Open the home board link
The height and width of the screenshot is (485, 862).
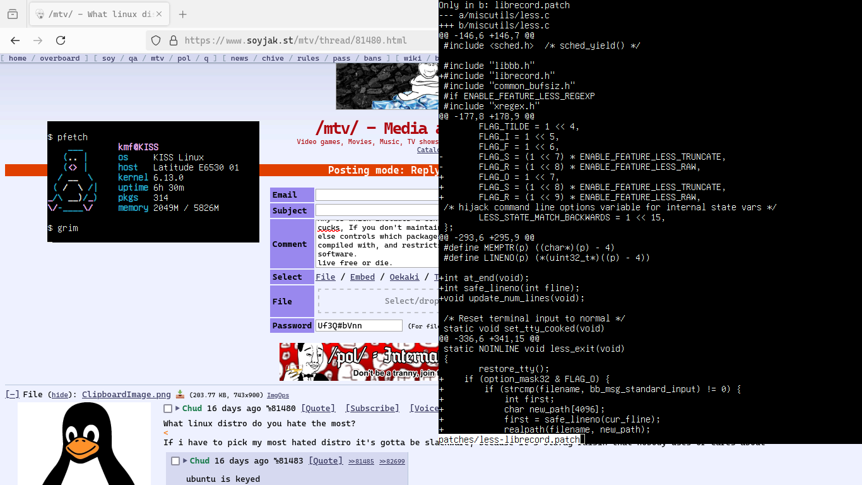(x=18, y=58)
